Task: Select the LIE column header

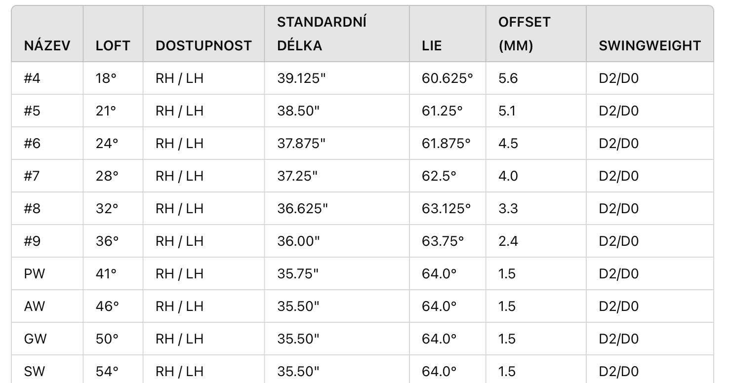Action: click(x=432, y=45)
